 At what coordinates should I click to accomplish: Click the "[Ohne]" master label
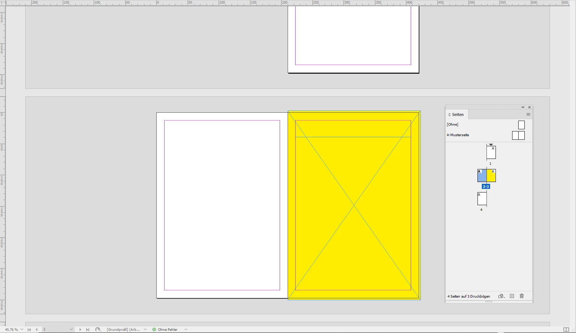(x=453, y=125)
